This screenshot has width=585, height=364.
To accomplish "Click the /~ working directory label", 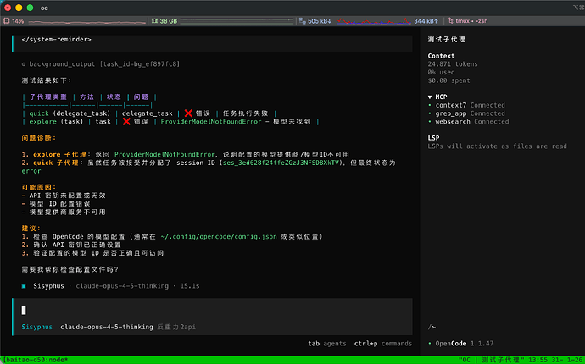I will coord(432,327).
